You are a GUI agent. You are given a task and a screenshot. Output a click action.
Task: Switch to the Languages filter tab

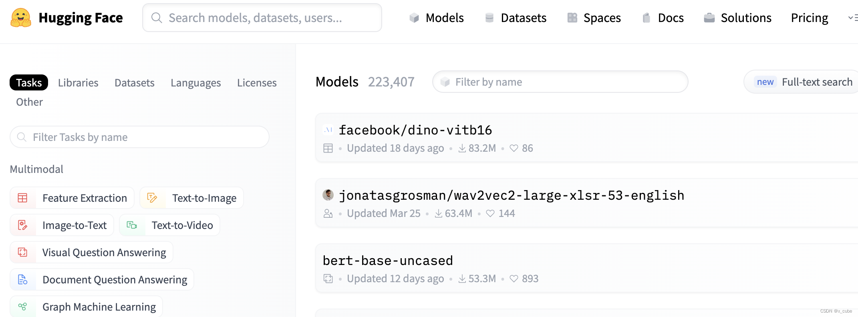195,82
